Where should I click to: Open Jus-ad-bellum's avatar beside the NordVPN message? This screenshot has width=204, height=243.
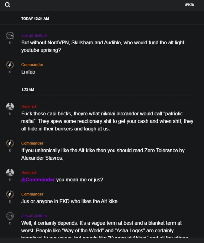pos(10,35)
